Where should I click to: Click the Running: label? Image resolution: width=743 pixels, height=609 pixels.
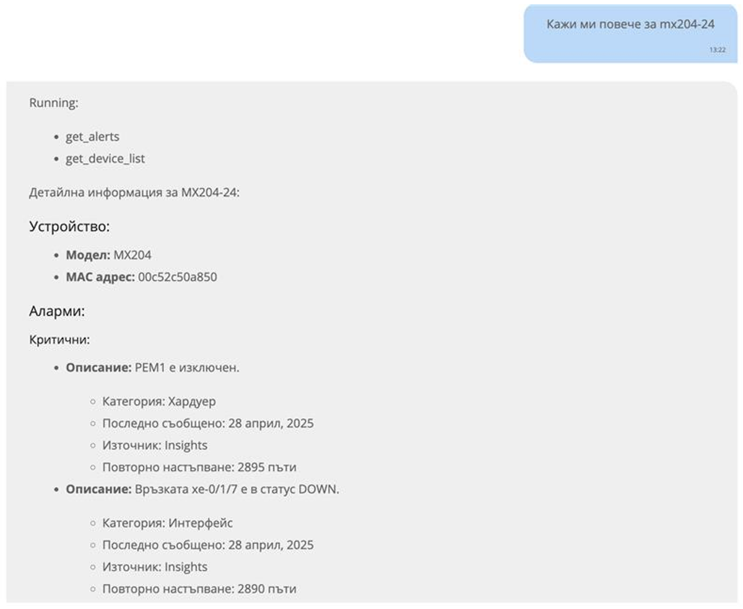point(54,103)
